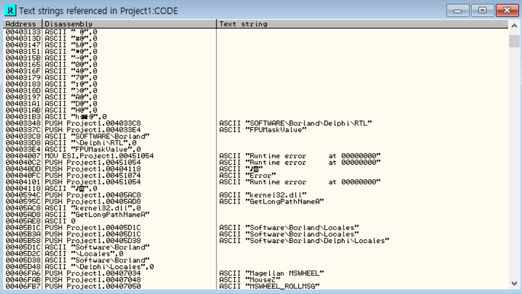Select row at address 0040316F

[256, 71]
